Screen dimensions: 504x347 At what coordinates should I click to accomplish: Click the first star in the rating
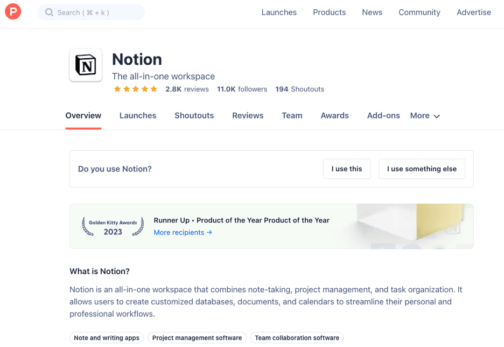pyautogui.click(x=117, y=89)
